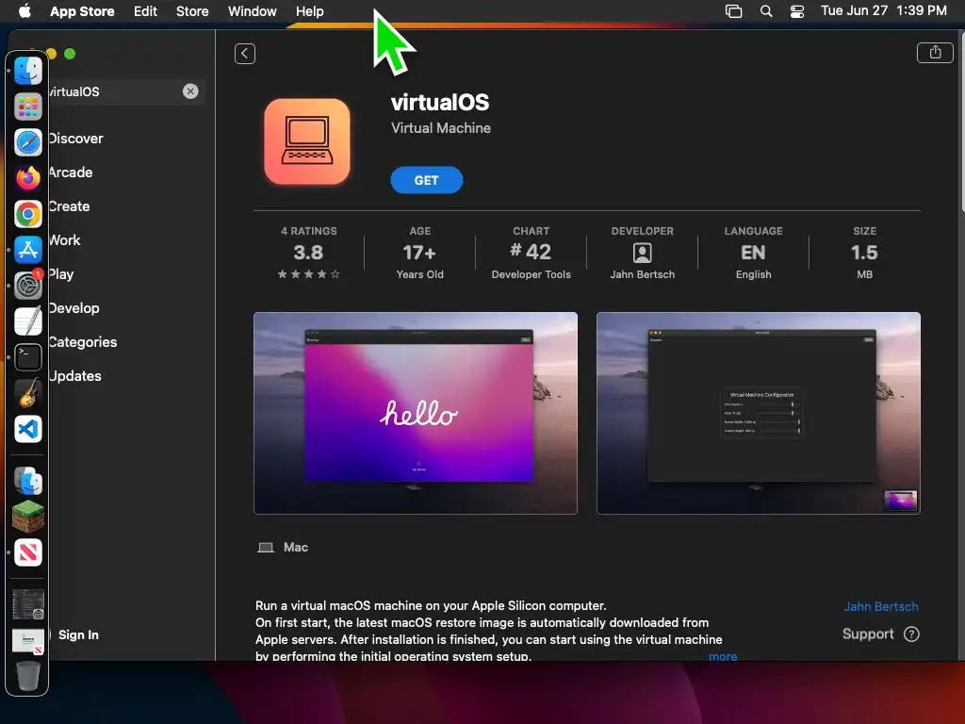Open Categories in the sidebar
The height and width of the screenshot is (724, 965).
(83, 341)
